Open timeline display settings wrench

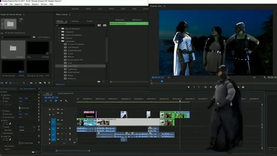66,101
